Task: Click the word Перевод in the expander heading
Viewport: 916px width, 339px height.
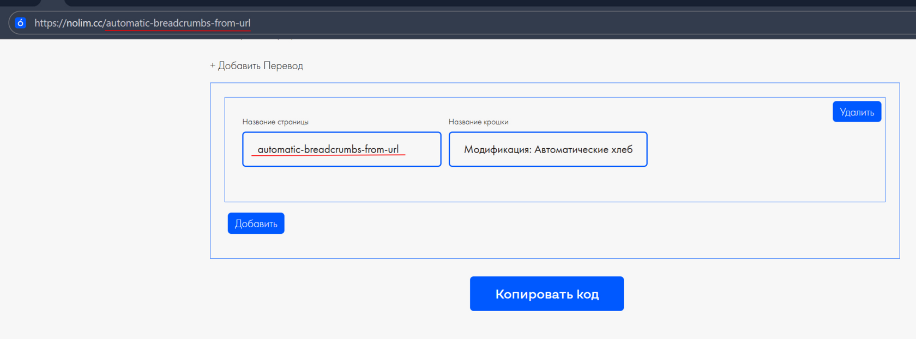Action: tap(283, 65)
